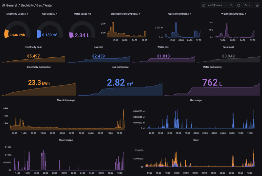Open the Gas usage / h panel title
This screenshot has width=262, height=176.
[x=50, y=14]
